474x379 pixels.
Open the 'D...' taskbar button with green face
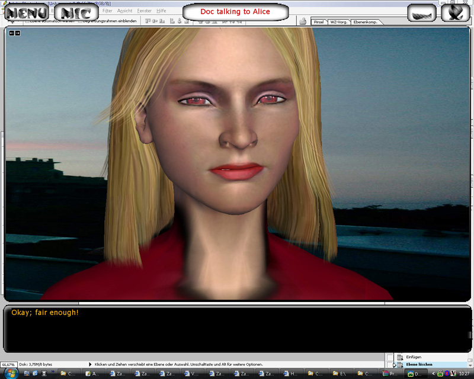[x=417, y=374]
